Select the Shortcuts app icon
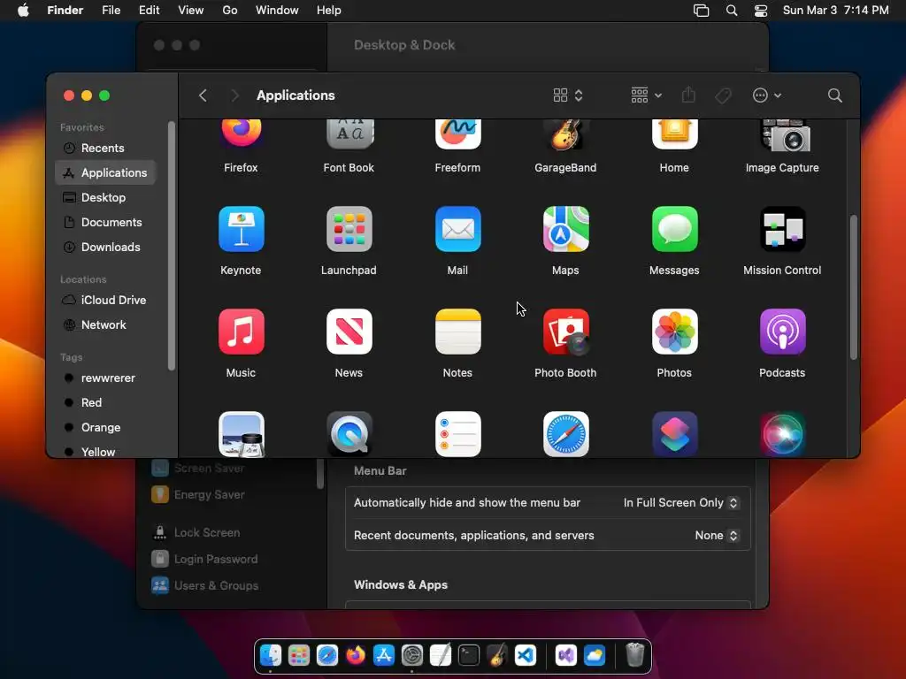The height and width of the screenshot is (679, 906). coord(674,433)
